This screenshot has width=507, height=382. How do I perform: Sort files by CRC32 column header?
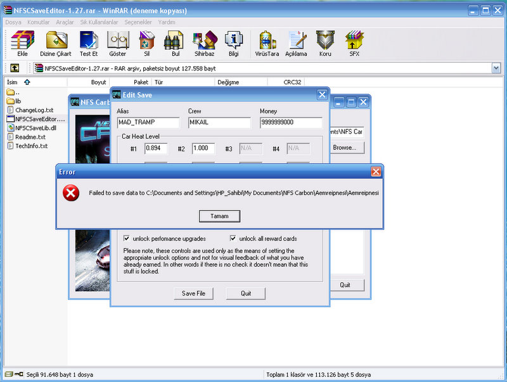pyautogui.click(x=286, y=82)
